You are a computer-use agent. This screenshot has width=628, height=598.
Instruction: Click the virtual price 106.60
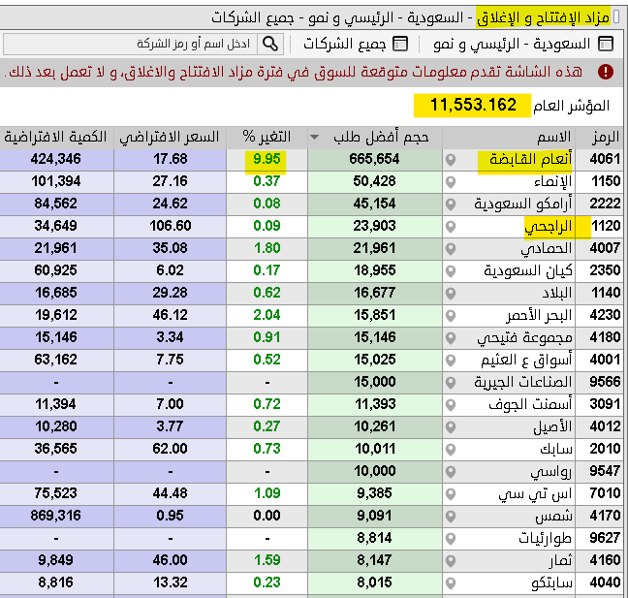(x=171, y=226)
